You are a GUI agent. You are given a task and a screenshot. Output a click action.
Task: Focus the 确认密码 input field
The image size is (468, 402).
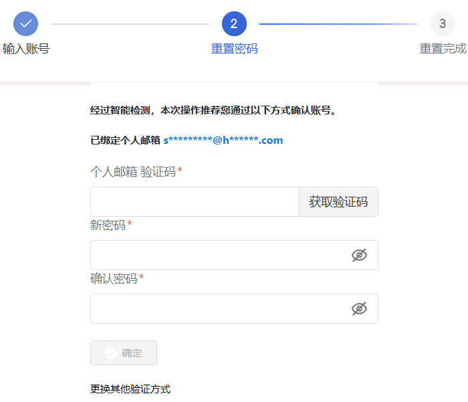(217, 308)
